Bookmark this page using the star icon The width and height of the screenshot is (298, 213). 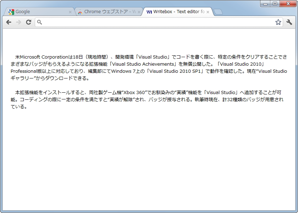278,22
